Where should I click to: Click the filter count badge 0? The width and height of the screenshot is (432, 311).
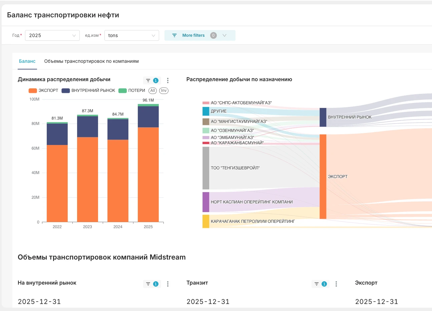[213, 35]
